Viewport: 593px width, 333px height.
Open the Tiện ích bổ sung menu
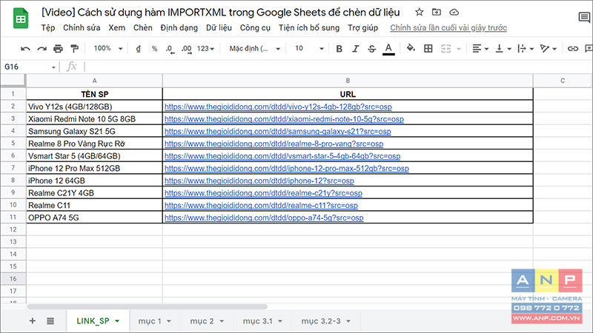coord(309,27)
